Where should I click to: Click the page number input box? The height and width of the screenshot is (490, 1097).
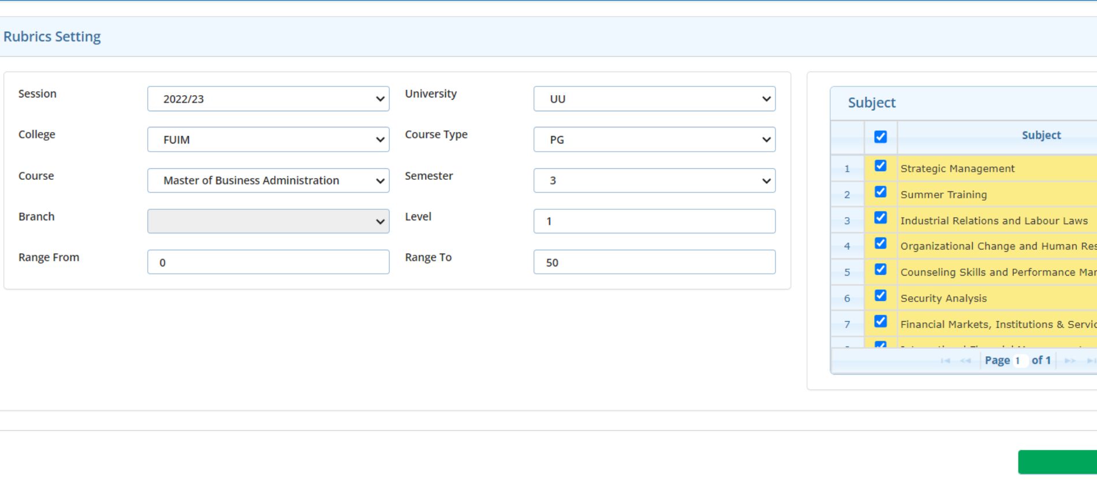point(1020,361)
